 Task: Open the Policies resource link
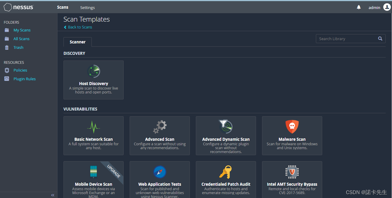pyautogui.click(x=20, y=70)
